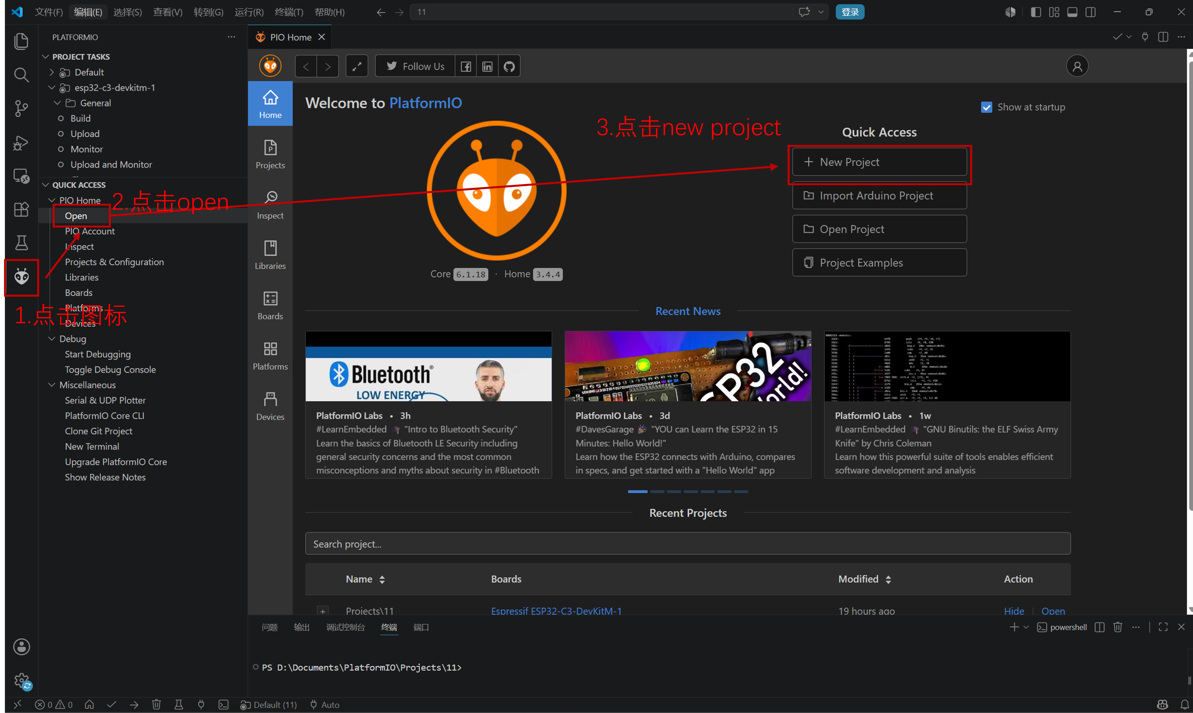Open the Accounts menu icon in activity bar
Image resolution: width=1193 pixels, height=713 pixels.
21,647
